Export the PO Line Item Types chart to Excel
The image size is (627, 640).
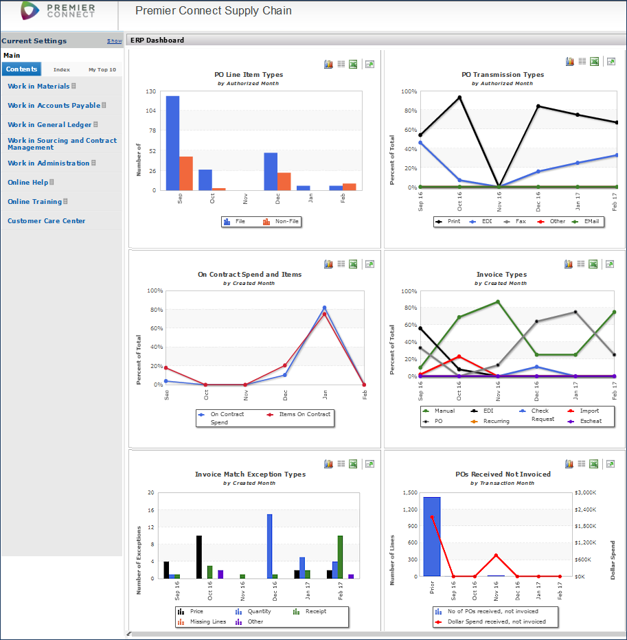(353, 63)
